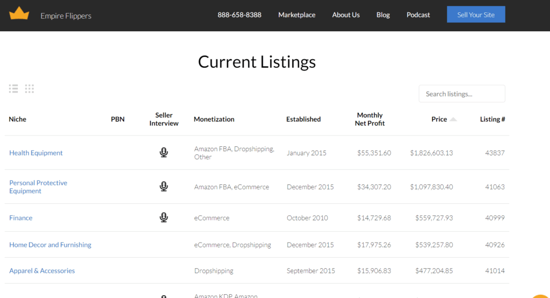Click net profit $15,906.83
Screen dimensions: 550x298
pos(374,271)
